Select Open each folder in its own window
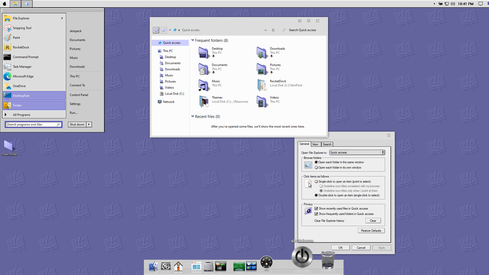This screenshot has width=489, height=275. (316, 168)
